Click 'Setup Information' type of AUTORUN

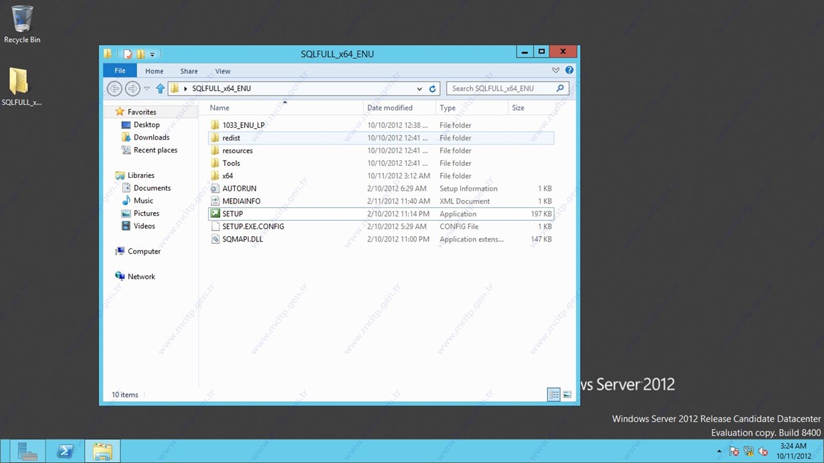pyautogui.click(x=468, y=189)
